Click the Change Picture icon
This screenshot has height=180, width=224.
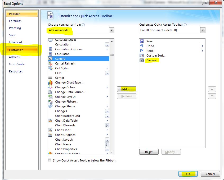point(50,101)
